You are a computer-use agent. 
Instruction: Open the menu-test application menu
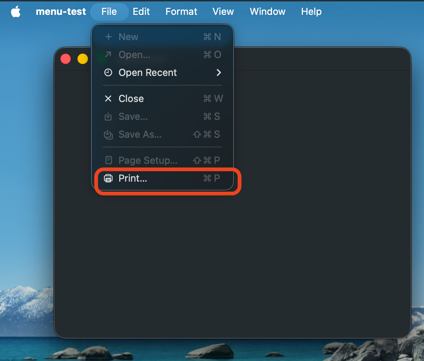pos(61,12)
